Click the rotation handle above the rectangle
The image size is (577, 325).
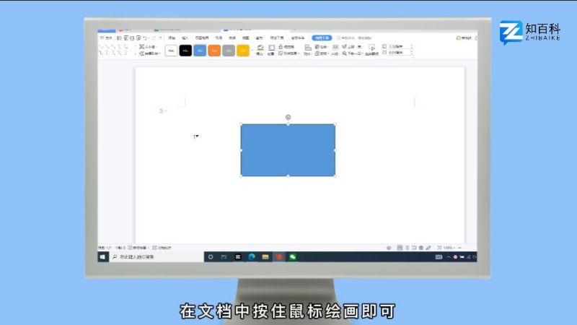pyautogui.click(x=288, y=116)
